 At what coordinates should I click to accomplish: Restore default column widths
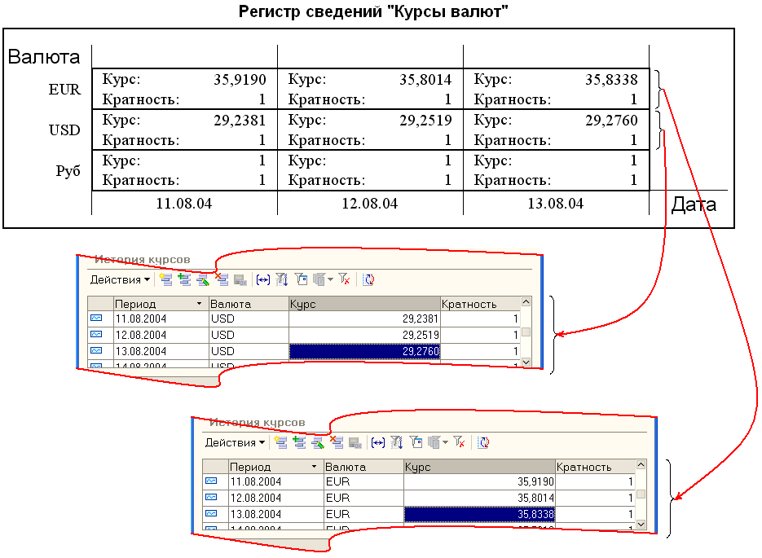(x=262, y=277)
